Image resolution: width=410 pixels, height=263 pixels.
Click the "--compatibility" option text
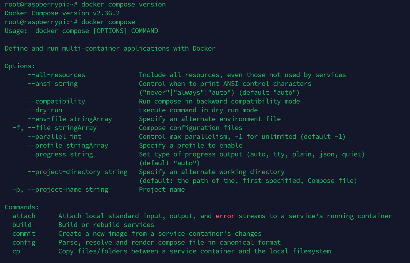pyautogui.click(x=56, y=101)
